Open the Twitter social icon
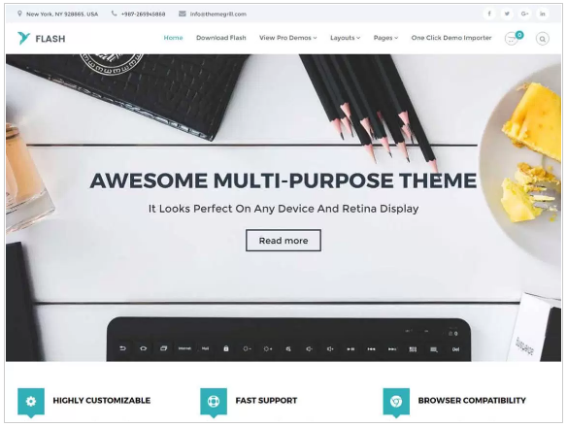Screen dimensions: 567x427 507,14
